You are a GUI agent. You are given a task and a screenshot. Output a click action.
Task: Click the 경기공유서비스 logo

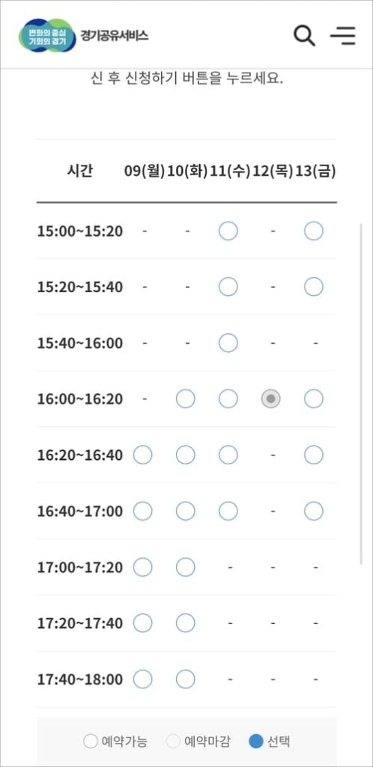[84, 35]
